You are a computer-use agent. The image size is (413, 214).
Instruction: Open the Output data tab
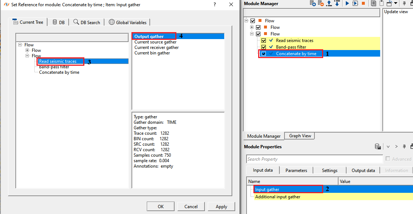tap(363, 171)
